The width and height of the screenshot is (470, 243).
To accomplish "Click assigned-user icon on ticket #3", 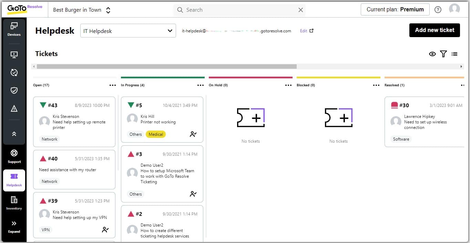I will 193,194.
